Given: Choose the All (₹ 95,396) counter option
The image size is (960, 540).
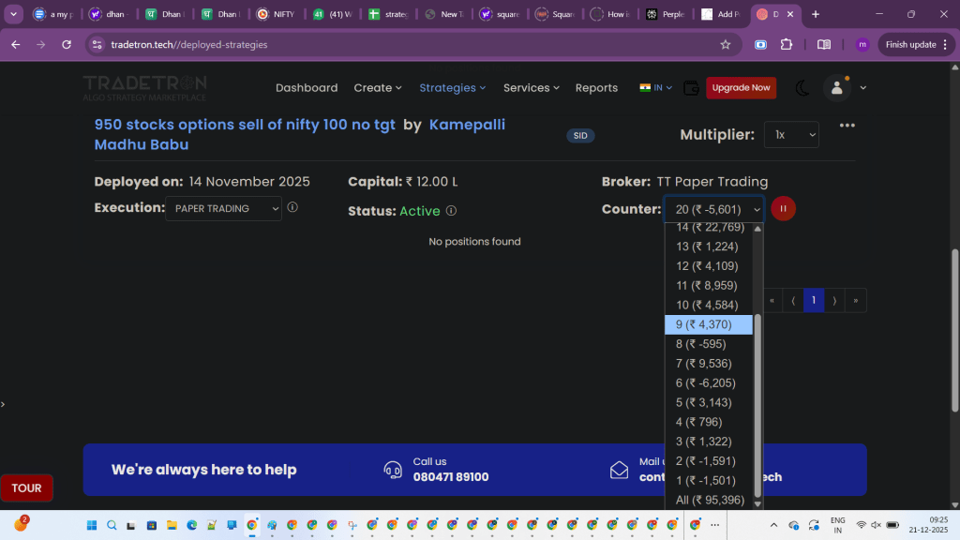Looking at the screenshot, I should [x=709, y=500].
